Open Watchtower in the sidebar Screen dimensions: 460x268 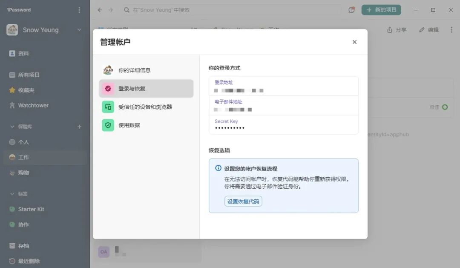coord(45,105)
